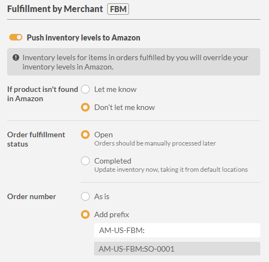Choose Open order fulfillment status
This screenshot has height=262, width=269.
[85, 135]
